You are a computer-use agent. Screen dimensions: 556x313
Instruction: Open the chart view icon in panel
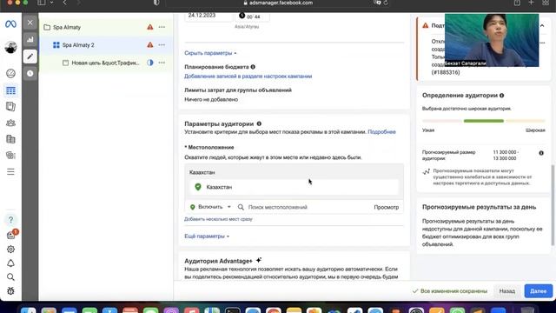click(30, 39)
